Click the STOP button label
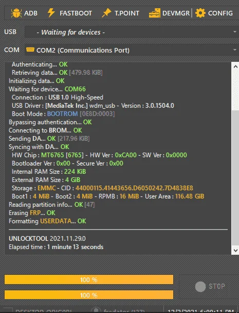 click(x=217, y=287)
